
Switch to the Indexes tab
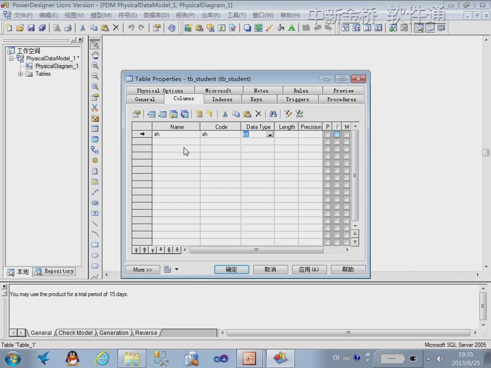pyautogui.click(x=222, y=100)
